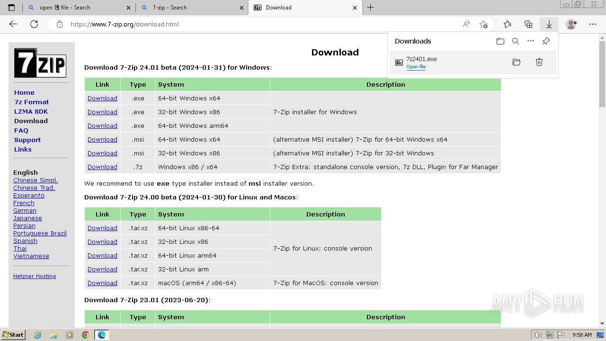Switch language to Portuguese Brazil
606x341 pixels.
click(40, 233)
